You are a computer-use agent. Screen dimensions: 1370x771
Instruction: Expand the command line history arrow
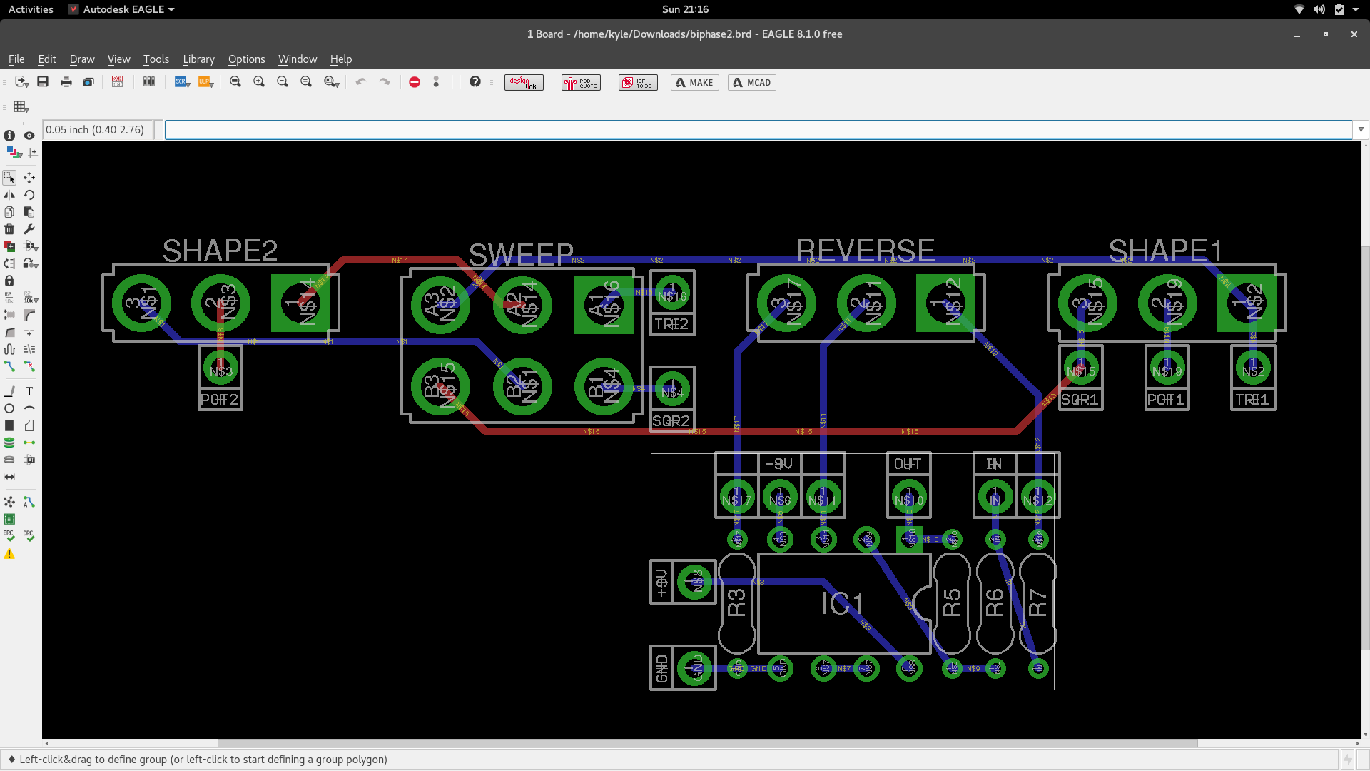pos(1361,130)
